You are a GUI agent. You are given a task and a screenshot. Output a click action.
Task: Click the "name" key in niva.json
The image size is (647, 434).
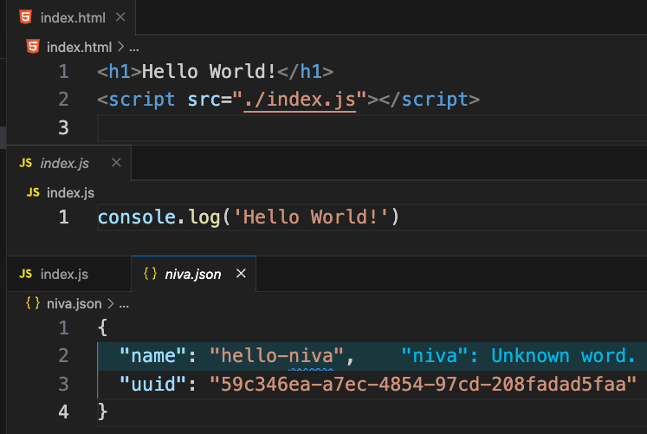pyautogui.click(x=152, y=356)
